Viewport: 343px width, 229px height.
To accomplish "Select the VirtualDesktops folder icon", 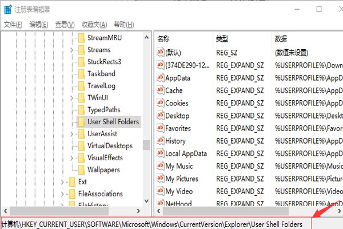I will [81, 146].
